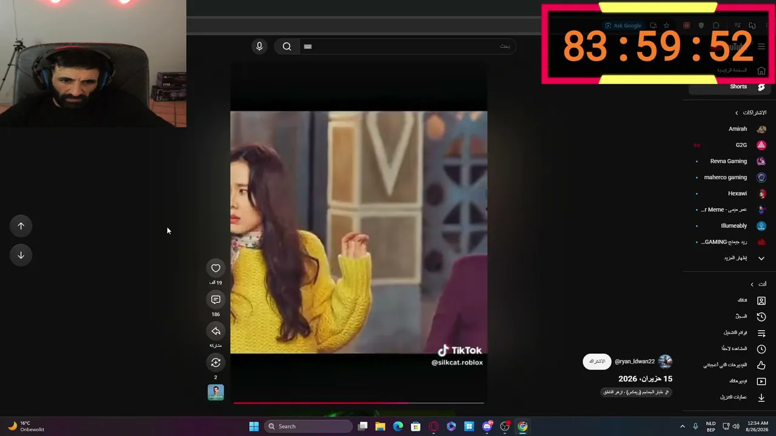Open Discord from the taskbar
The image size is (776, 436).
(487, 426)
